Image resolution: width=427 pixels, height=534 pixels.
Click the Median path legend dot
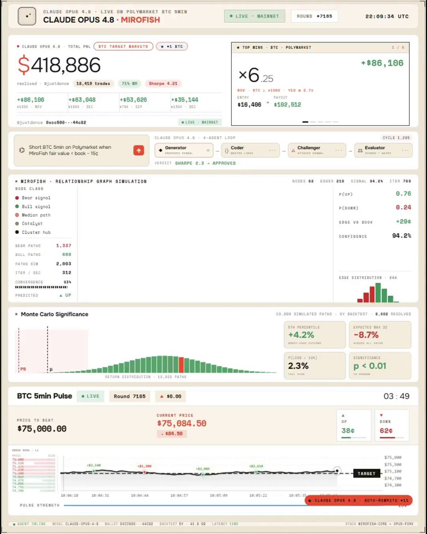(17, 215)
